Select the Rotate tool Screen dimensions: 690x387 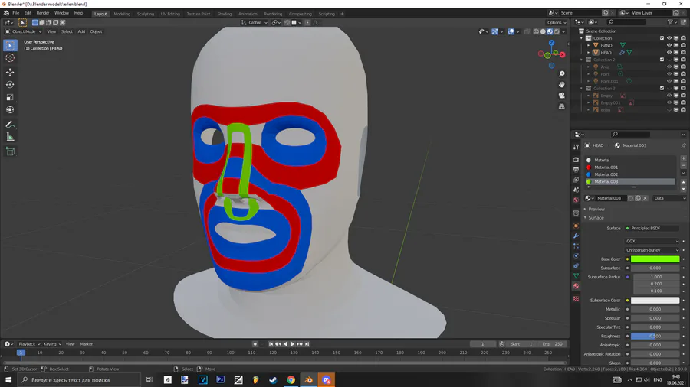[x=10, y=85]
